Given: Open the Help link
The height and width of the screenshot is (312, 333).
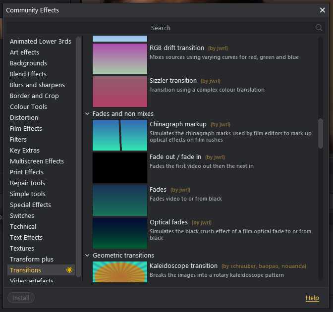Looking at the screenshot, I should 312,298.
